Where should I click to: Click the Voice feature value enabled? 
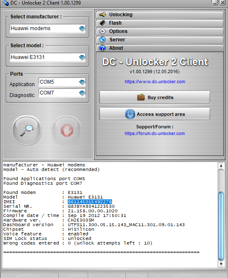click(x=78, y=234)
